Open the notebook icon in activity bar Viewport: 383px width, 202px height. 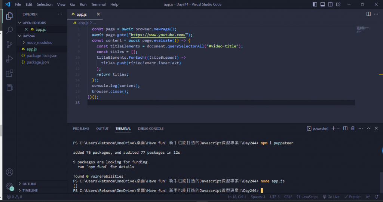pyautogui.click(x=9, y=88)
